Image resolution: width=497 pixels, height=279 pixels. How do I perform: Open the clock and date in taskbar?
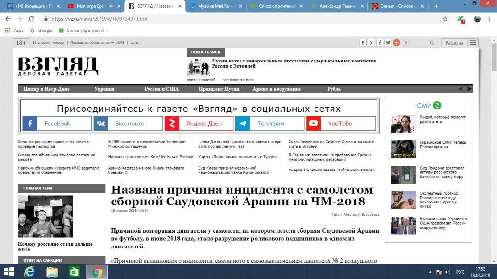[x=480, y=272]
